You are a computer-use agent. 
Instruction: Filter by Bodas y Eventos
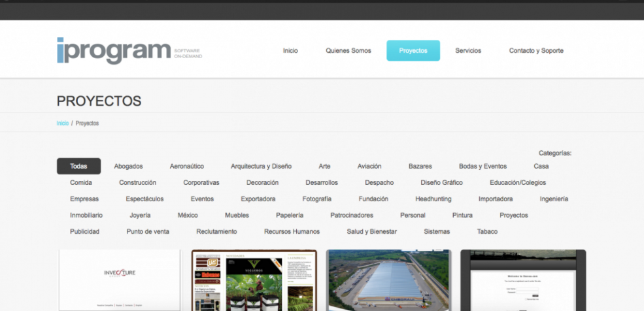coord(483,166)
